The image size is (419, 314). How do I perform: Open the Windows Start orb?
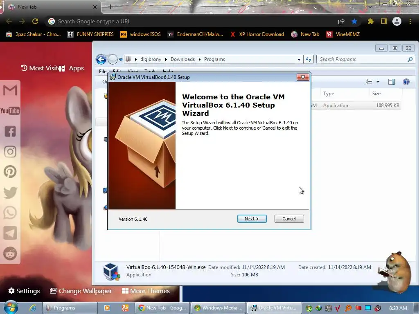pos(10,307)
